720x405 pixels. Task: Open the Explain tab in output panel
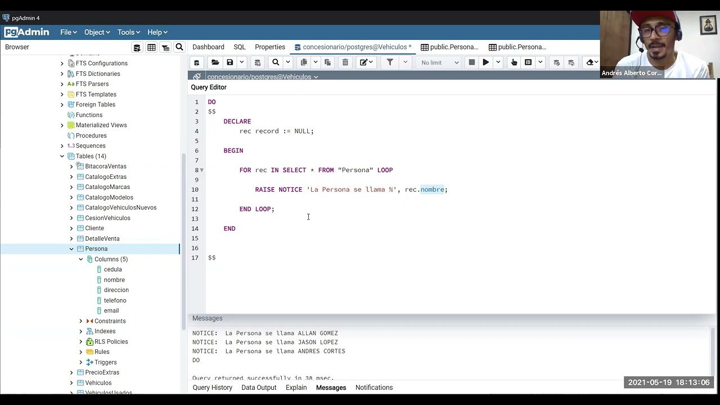(296, 388)
